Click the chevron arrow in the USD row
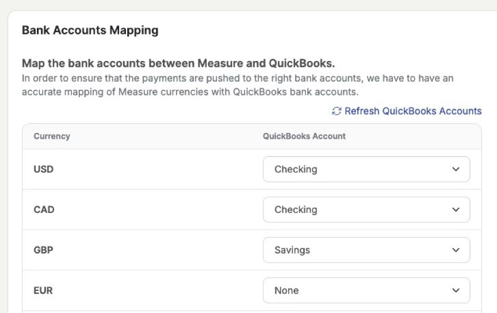The width and height of the screenshot is (497, 313). [456, 169]
